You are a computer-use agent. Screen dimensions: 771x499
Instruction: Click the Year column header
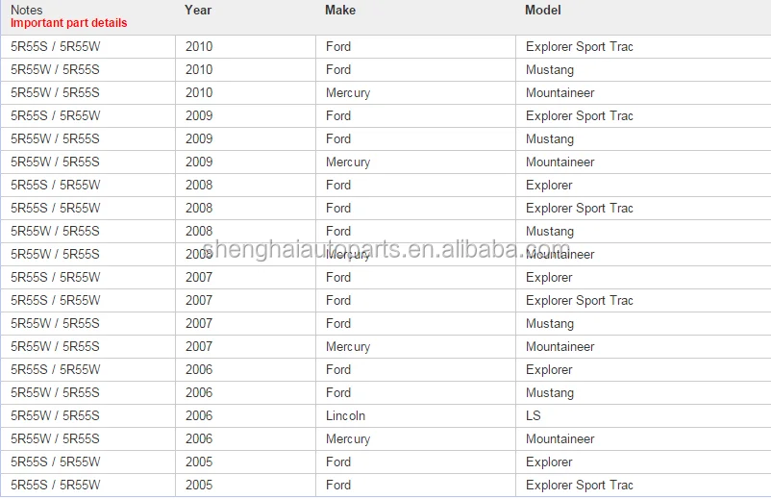point(198,10)
